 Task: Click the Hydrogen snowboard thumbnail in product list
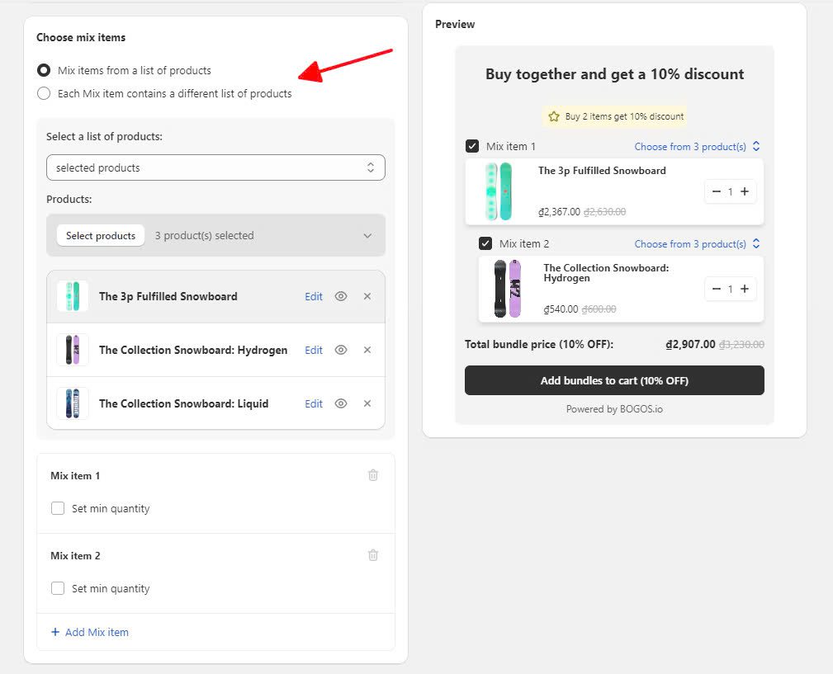(x=73, y=350)
